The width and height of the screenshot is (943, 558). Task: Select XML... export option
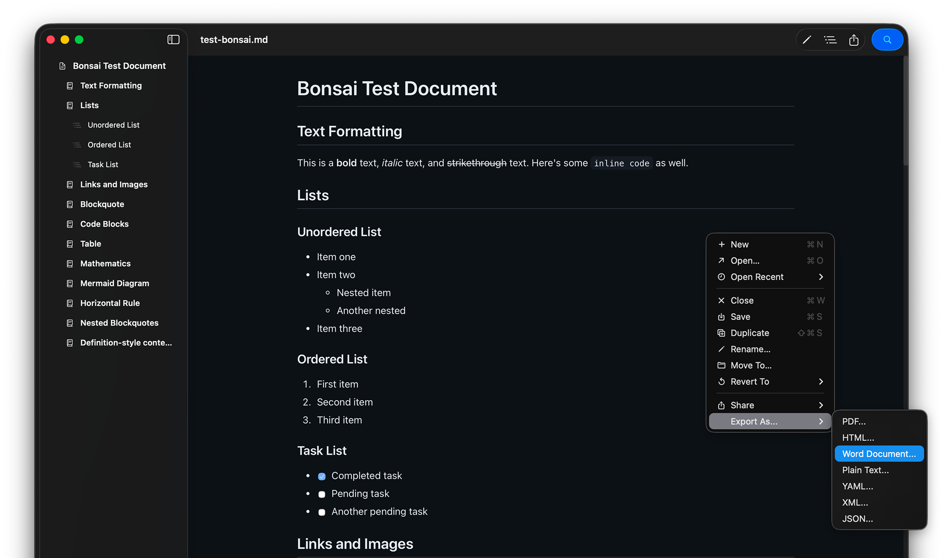[x=879, y=502]
